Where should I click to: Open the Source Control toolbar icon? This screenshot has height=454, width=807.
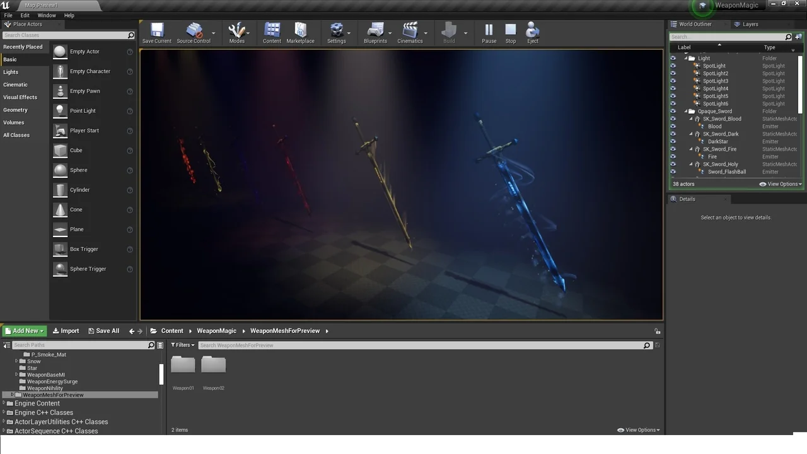(x=194, y=31)
